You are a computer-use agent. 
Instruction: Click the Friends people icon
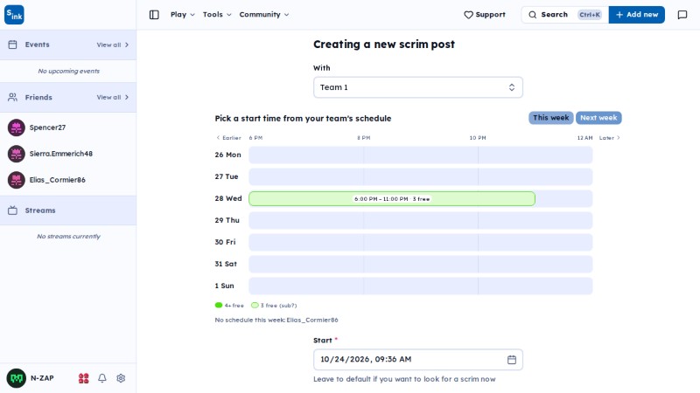[x=12, y=97]
